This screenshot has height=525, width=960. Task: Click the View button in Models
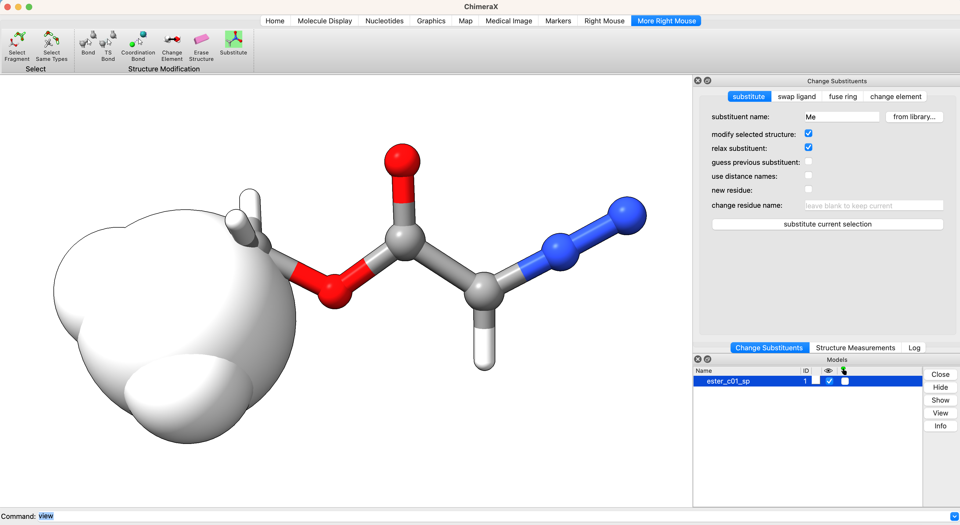pyautogui.click(x=940, y=413)
